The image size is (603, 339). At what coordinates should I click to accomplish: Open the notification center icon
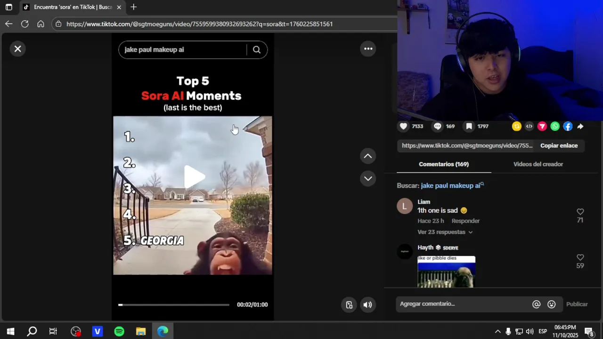pyautogui.click(x=589, y=331)
